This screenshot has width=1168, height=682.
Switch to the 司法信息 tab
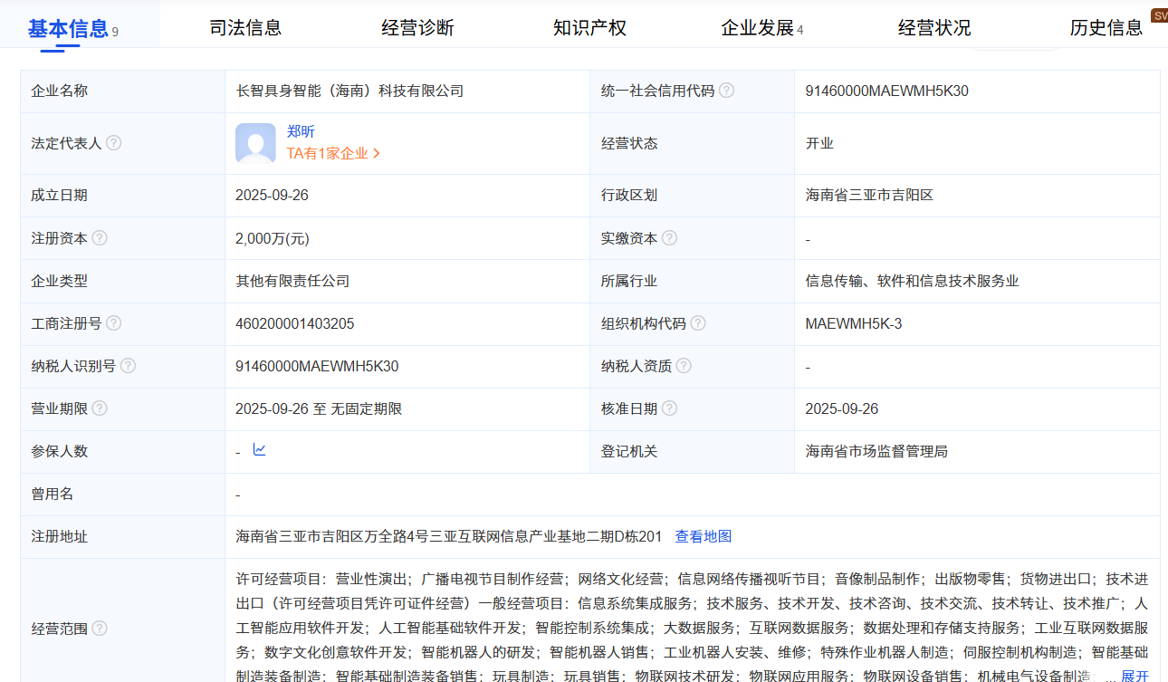pos(244,27)
